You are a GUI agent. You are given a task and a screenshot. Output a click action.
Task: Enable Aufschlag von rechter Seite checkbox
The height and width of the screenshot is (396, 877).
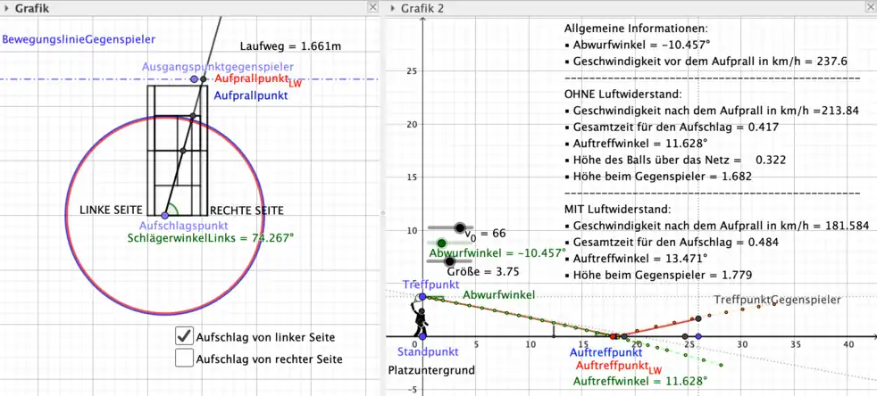click(184, 358)
